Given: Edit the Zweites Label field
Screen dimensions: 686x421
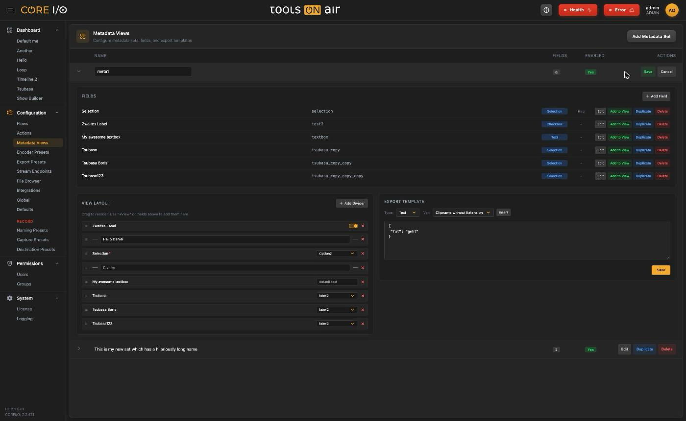Looking at the screenshot, I should pyautogui.click(x=600, y=124).
